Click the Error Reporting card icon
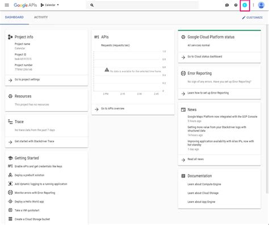Image resolution: width=269 pixels, height=225 pixels. click(x=183, y=73)
